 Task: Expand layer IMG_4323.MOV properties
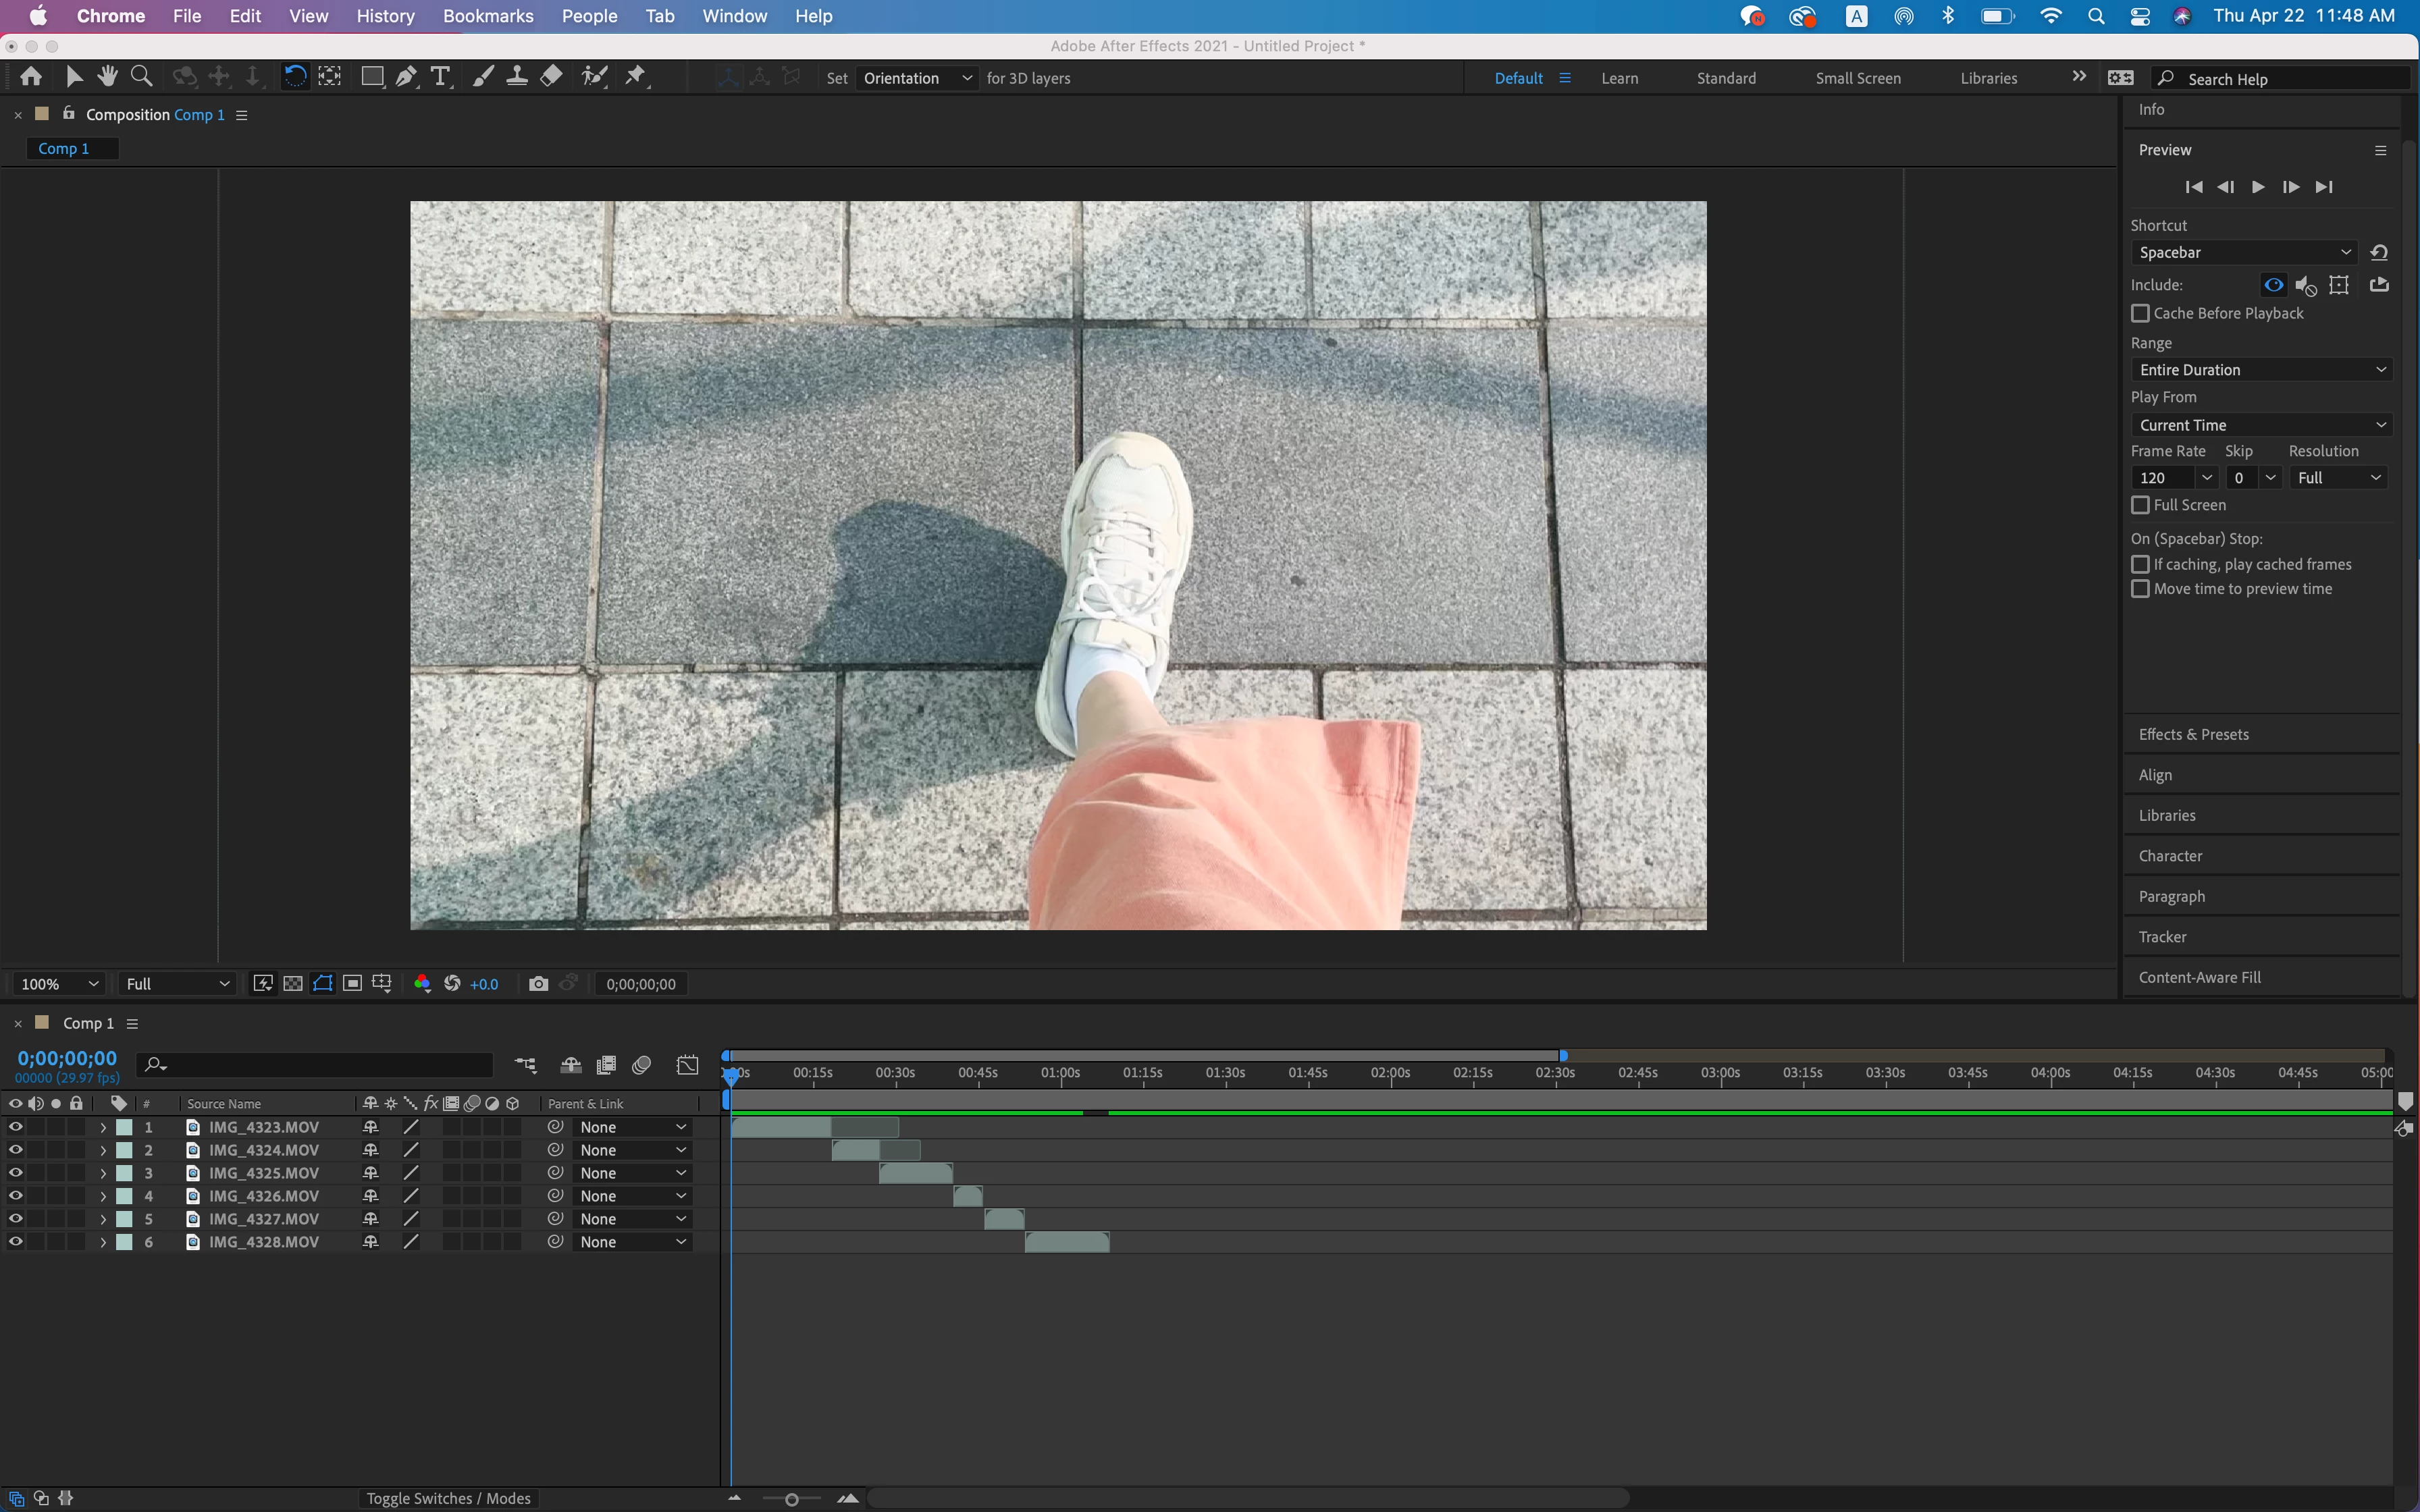tap(102, 1127)
